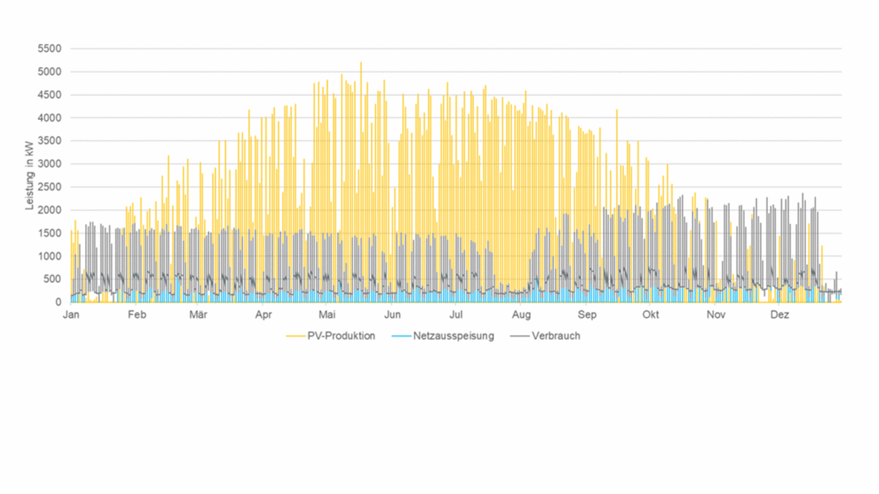Select the 5000 y-axis tick label
879x494 pixels.
50,72
